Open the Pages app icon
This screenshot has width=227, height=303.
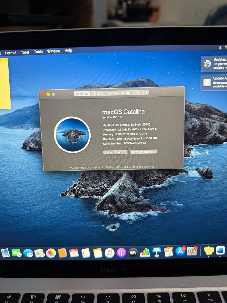(x=168, y=252)
